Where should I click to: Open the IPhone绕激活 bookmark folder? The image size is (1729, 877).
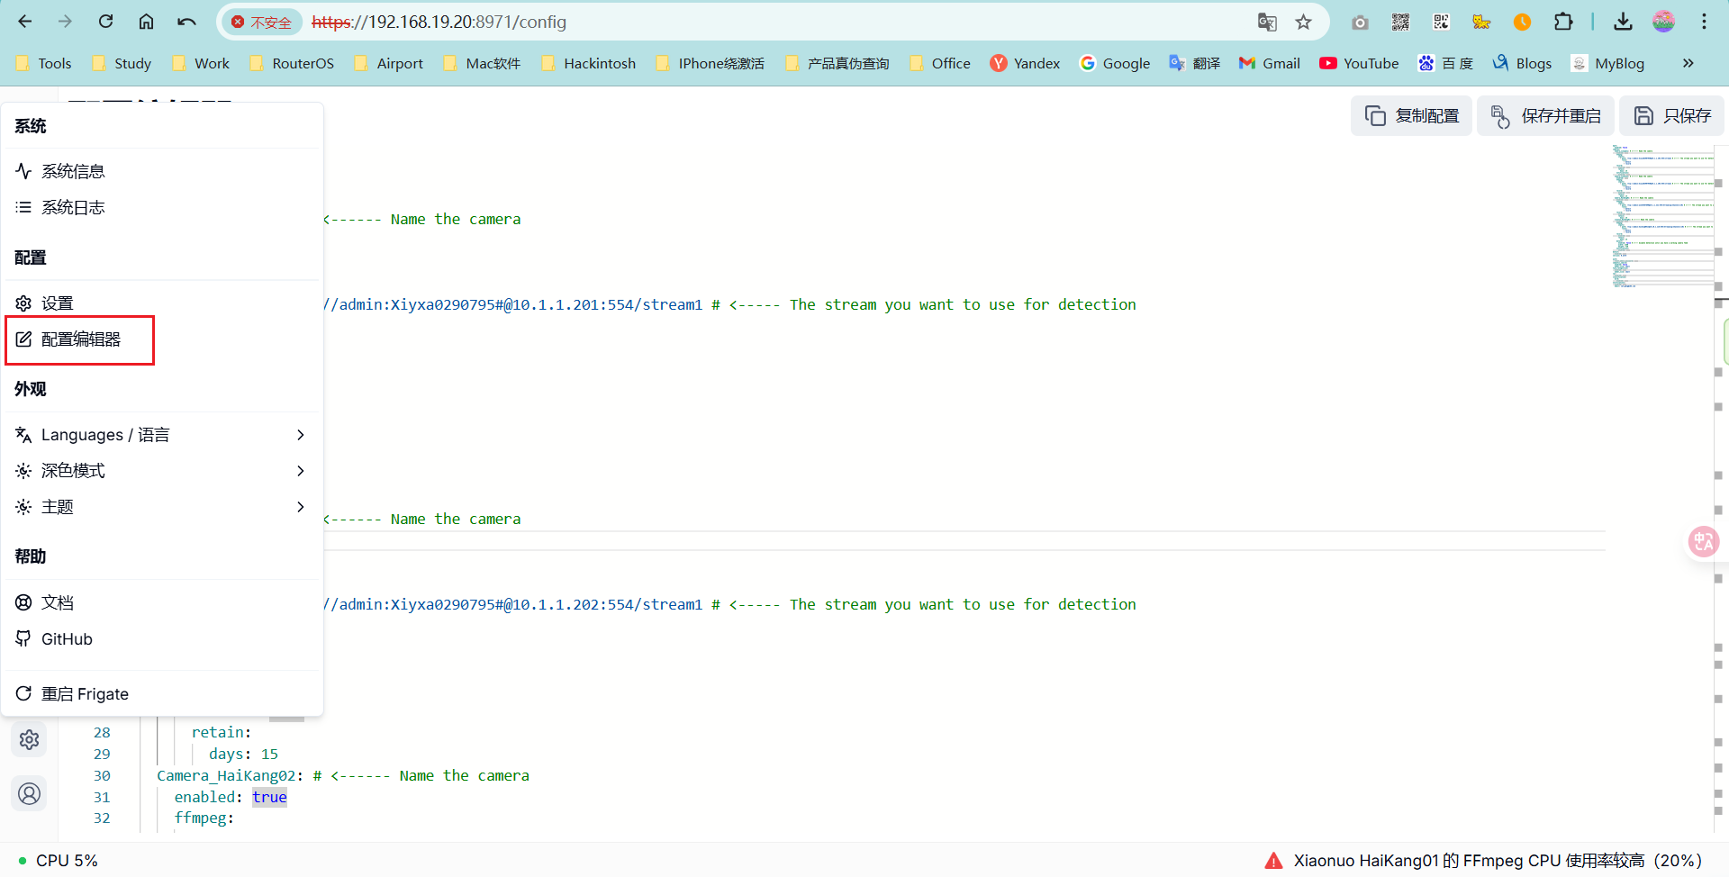[711, 63]
